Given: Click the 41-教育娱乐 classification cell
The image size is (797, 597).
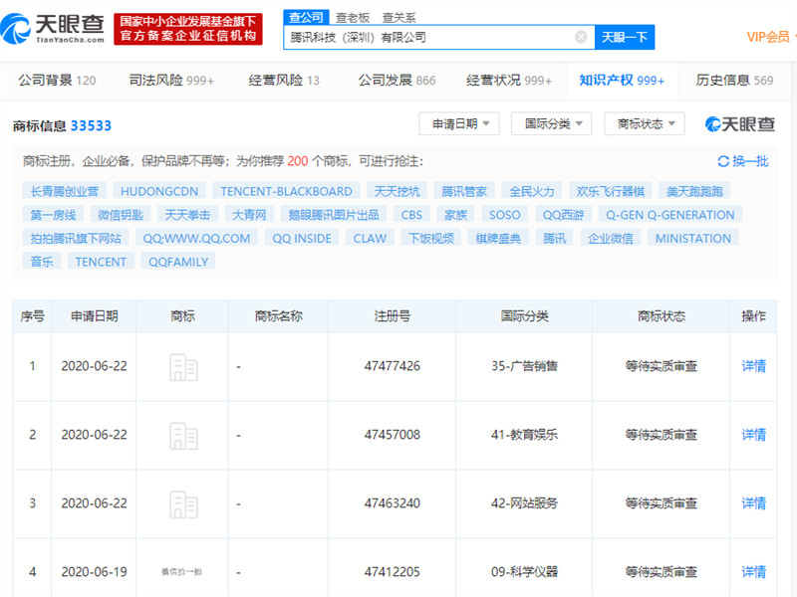Looking at the screenshot, I should click(525, 435).
